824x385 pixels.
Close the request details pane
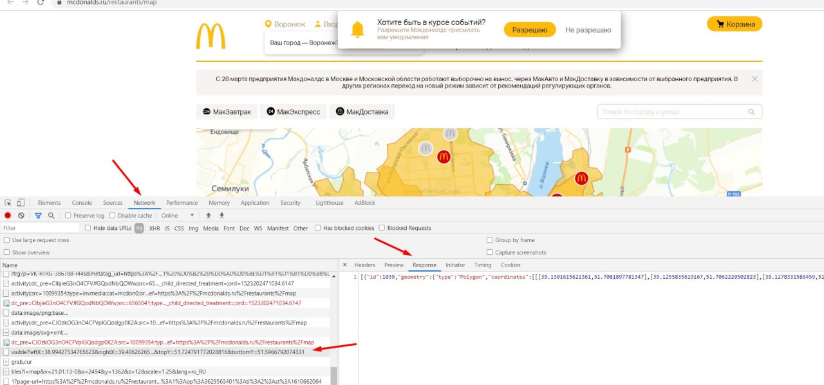(x=345, y=265)
